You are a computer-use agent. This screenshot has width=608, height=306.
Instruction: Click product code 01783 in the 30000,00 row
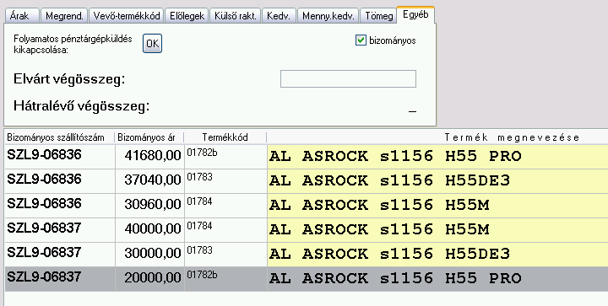coord(225,255)
